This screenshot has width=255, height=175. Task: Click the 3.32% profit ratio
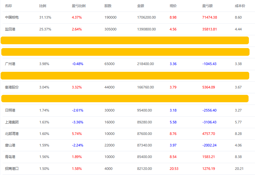point(77,87)
